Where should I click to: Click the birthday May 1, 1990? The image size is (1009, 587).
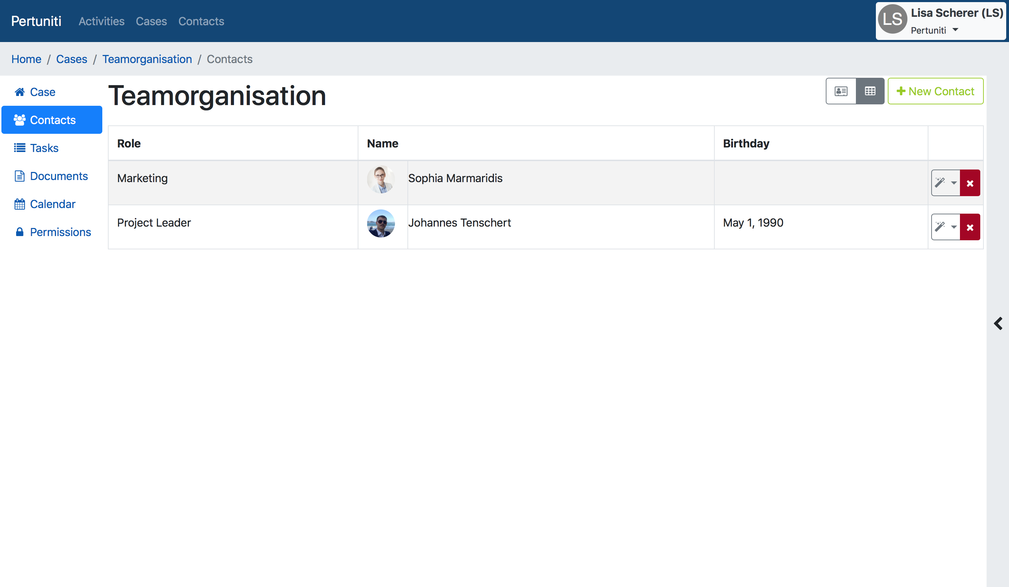point(753,222)
